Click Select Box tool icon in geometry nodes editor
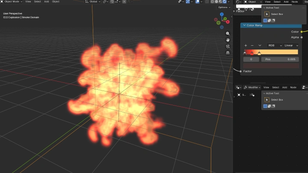 [x=267, y=100]
